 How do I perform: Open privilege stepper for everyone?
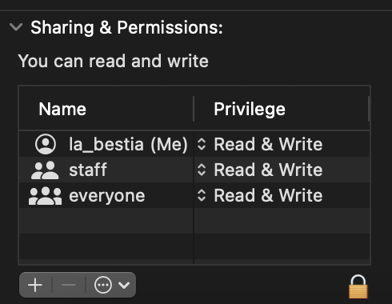202,195
